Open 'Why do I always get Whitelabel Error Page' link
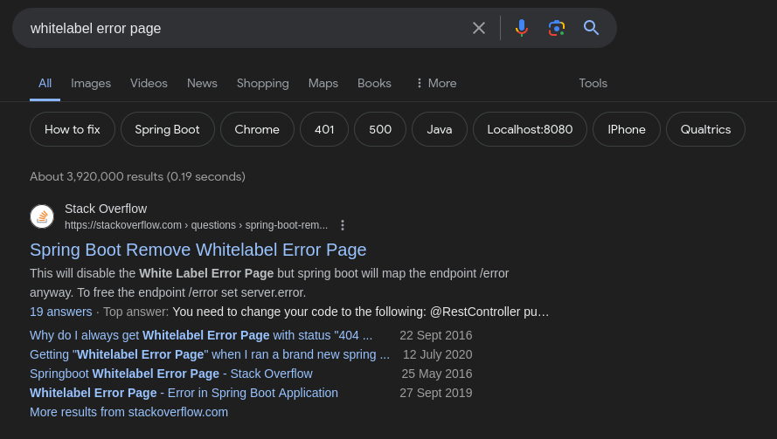This screenshot has height=439, width=777. coord(201,335)
